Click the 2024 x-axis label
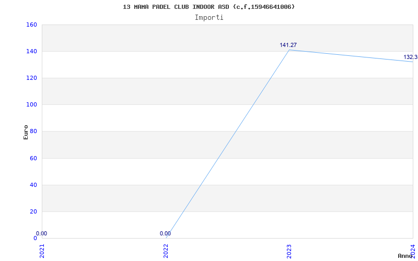Screen dimensions: 418x261 click(413, 251)
